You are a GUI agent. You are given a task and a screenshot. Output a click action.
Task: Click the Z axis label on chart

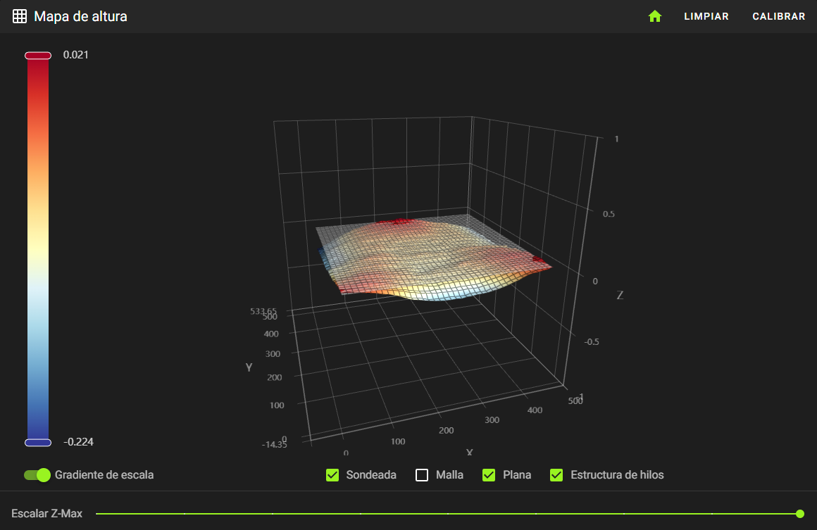(x=620, y=295)
